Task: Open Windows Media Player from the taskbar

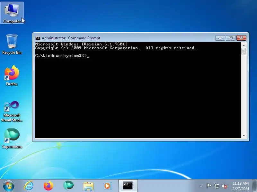Action: point(108,186)
